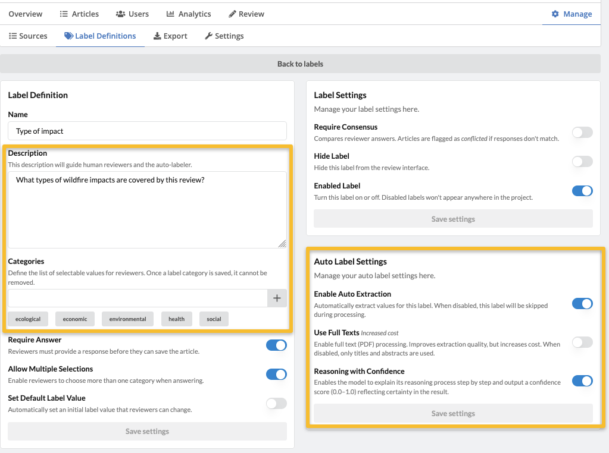Click the Manage gear icon
This screenshot has height=453, width=609.
(555, 14)
